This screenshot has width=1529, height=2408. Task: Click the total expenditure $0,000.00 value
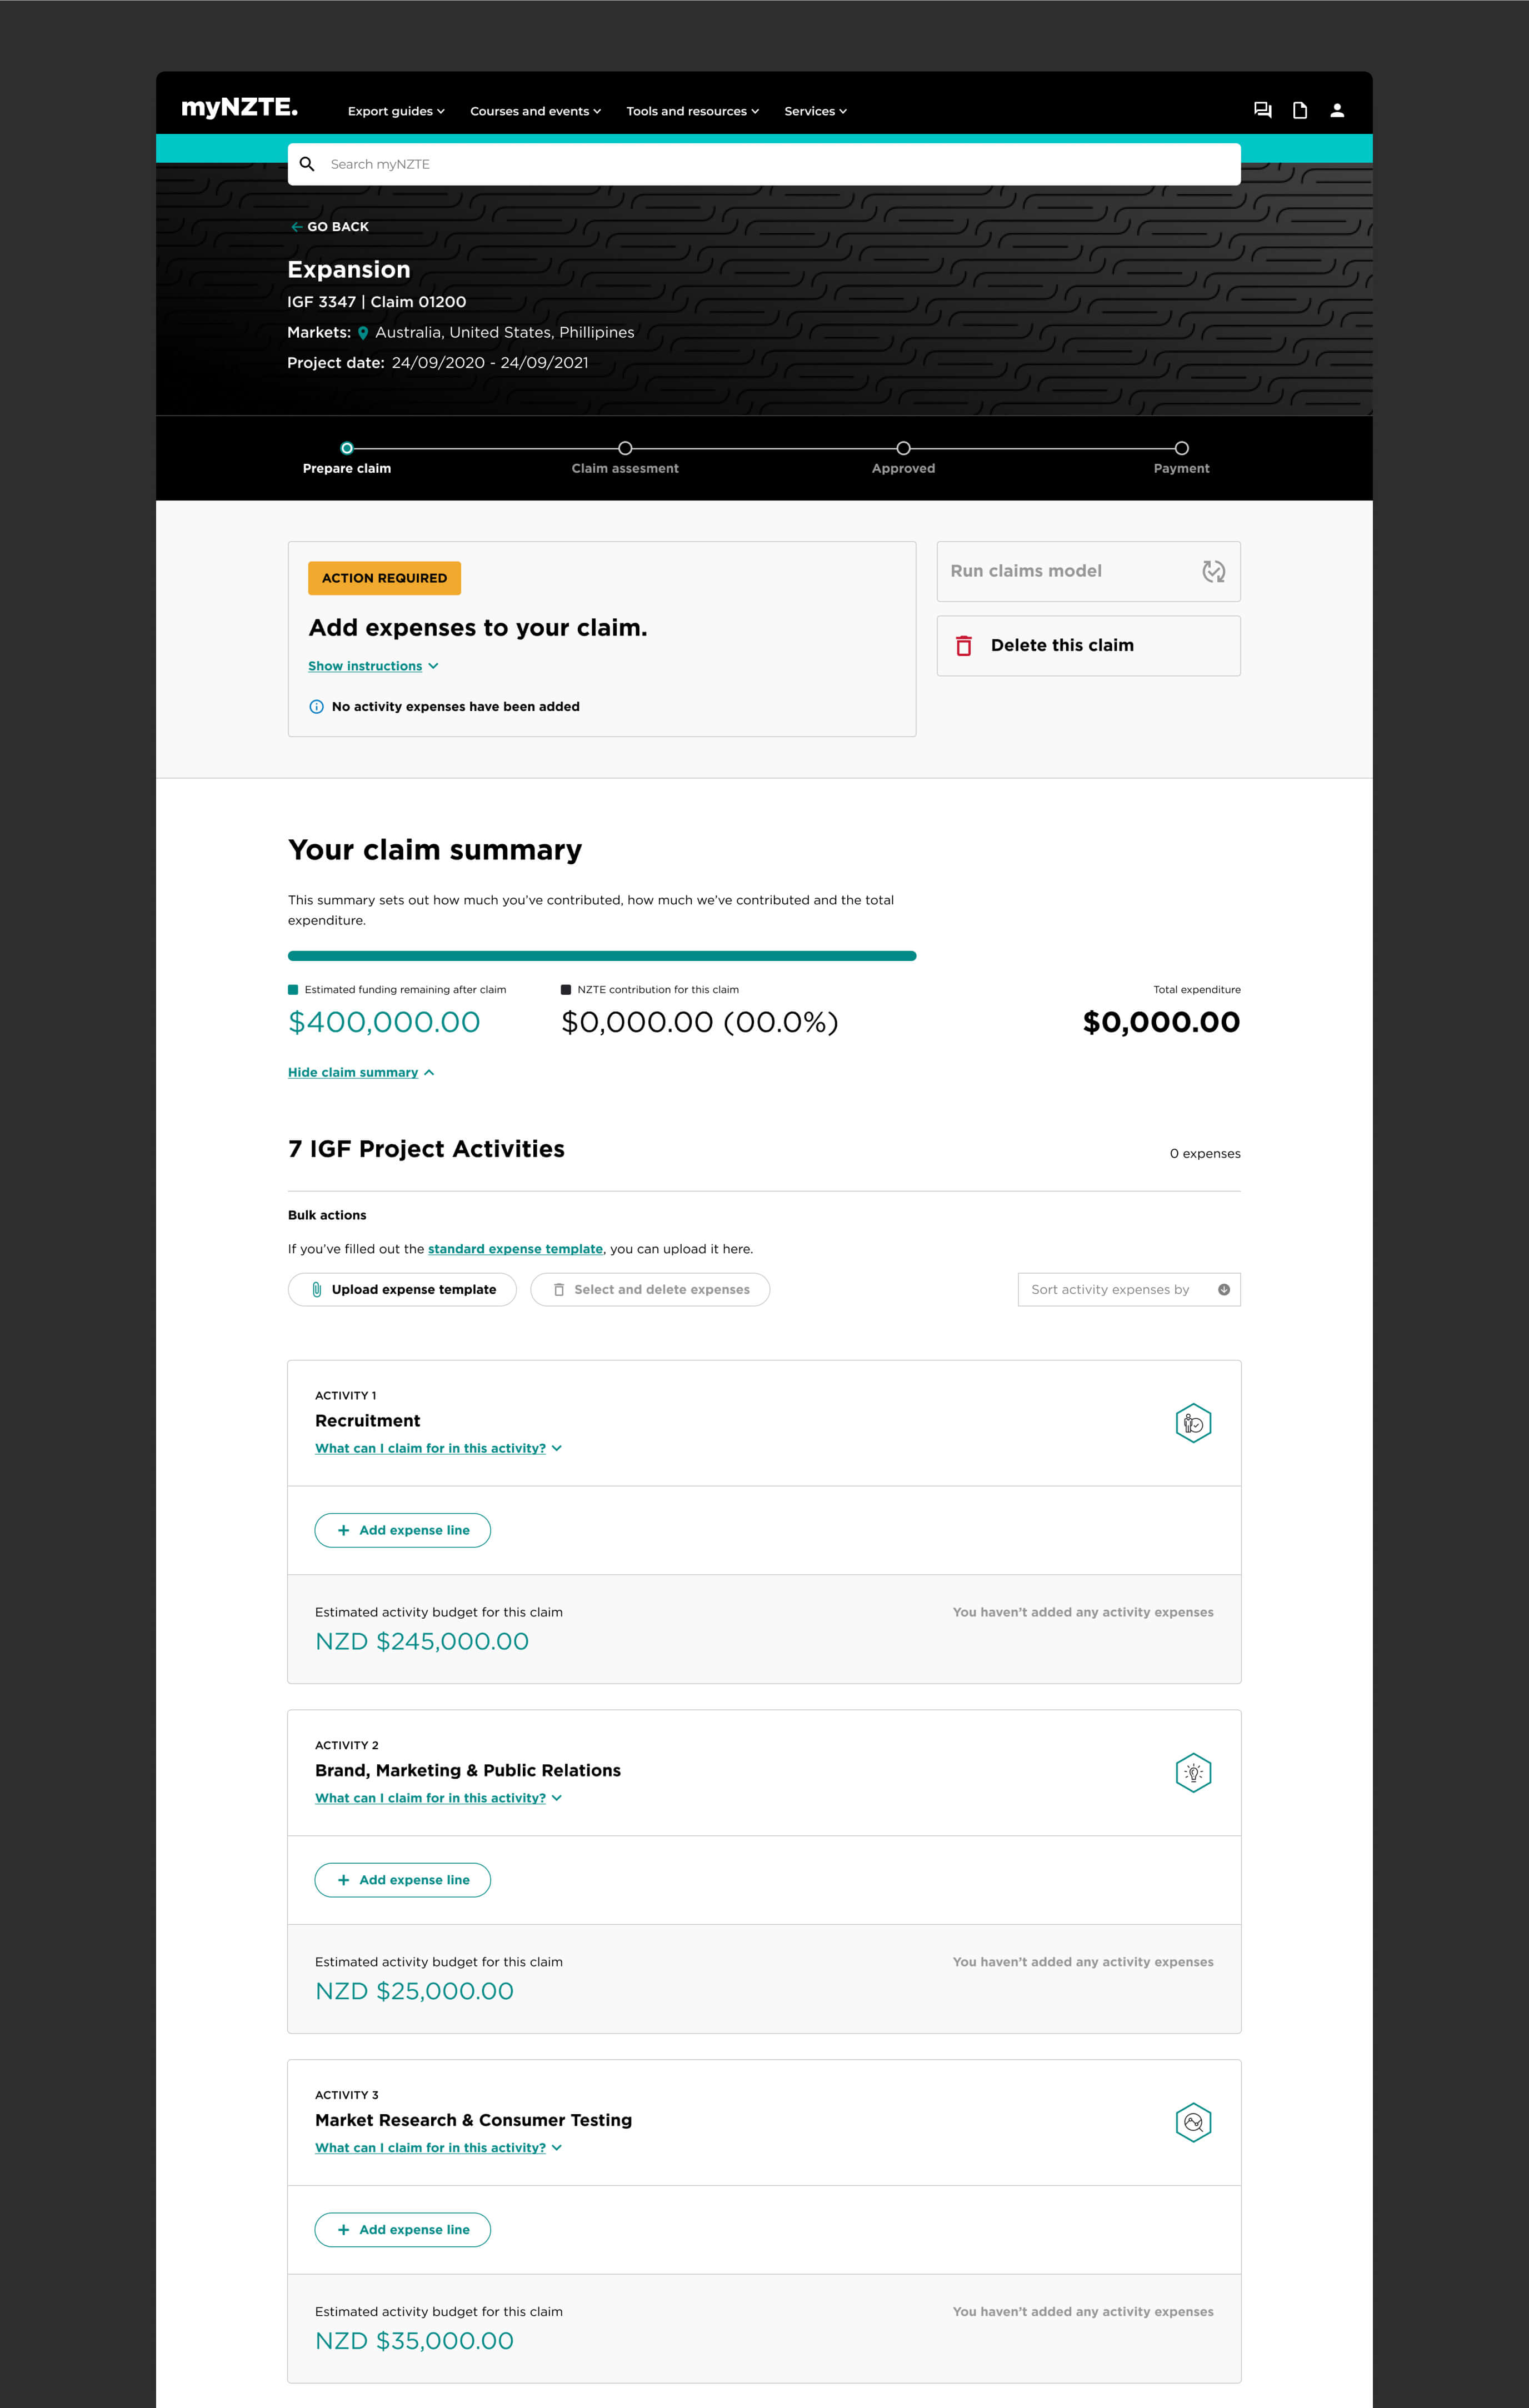[x=1161, y=1022]
